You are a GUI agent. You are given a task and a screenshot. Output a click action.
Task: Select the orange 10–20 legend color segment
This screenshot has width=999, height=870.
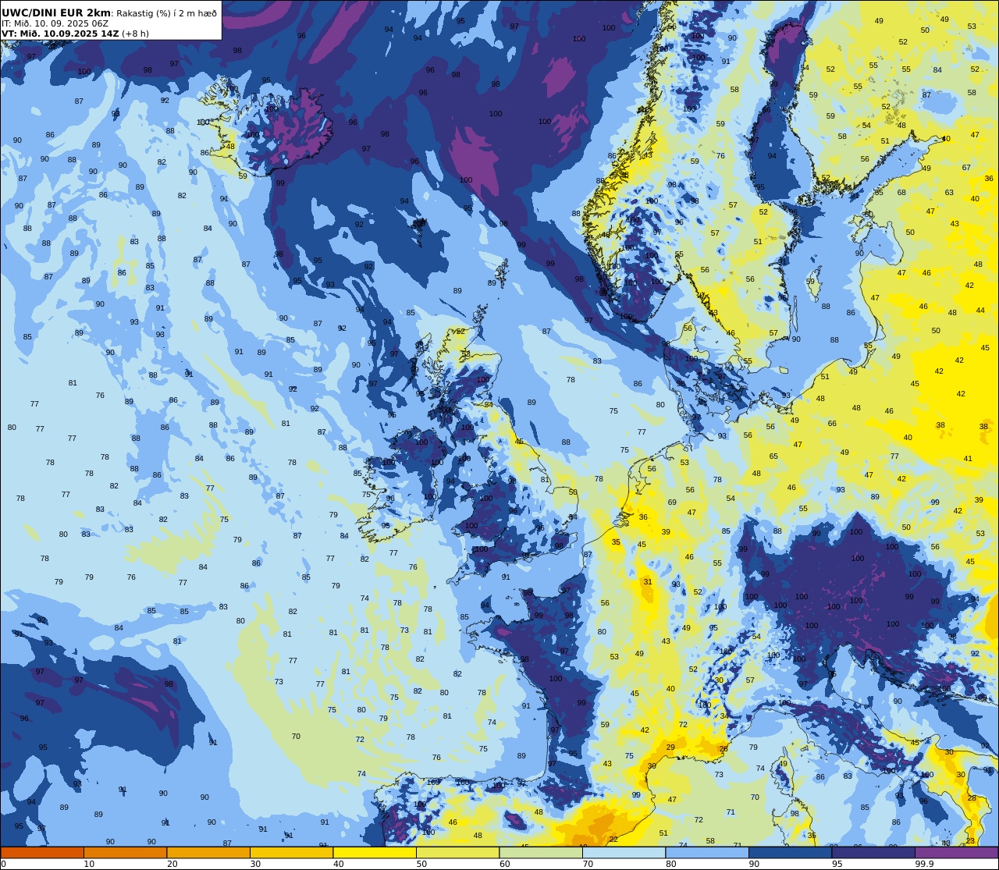tap(125, 853)
